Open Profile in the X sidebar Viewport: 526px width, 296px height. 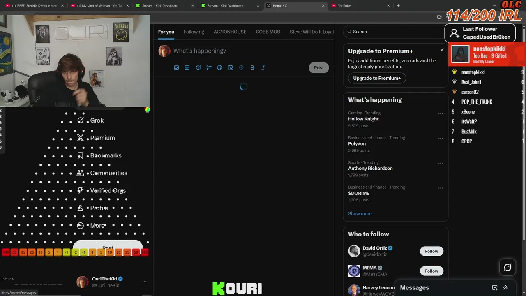(92, 208)
